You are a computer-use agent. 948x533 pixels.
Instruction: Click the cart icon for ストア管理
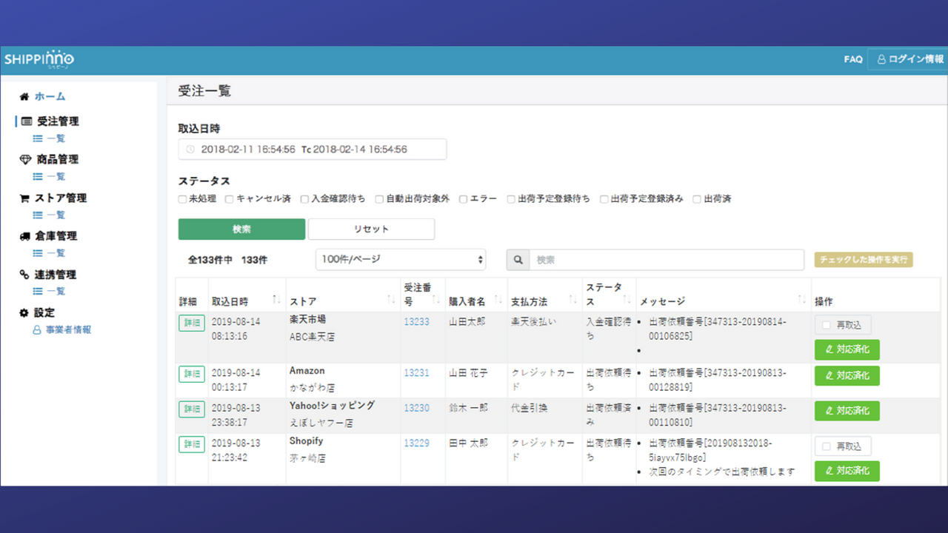click(25, 198)
